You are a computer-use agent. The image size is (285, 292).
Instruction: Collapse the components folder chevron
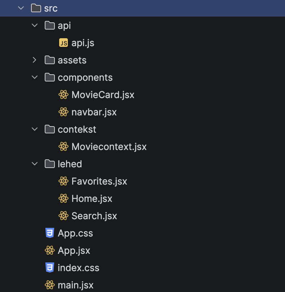pyautogui.click(x=35, y=78)
